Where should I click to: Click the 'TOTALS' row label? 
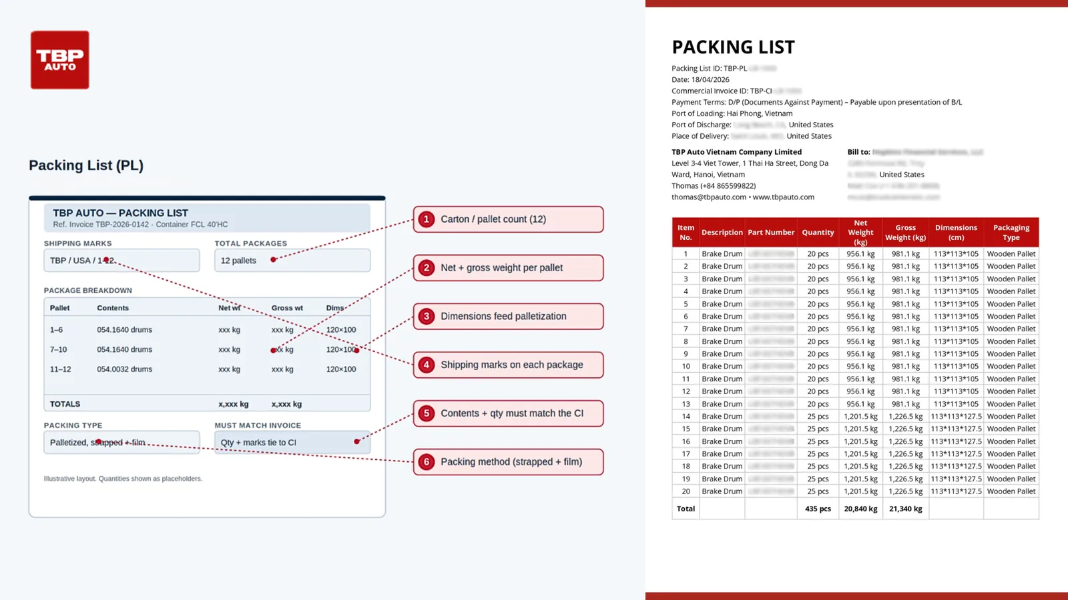pyautogui.click(x=65, y=404)
